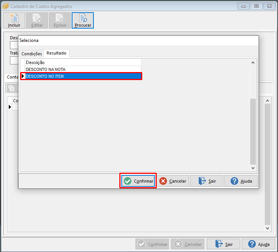Click the question mark icon in Seleciona dialog

pos(235,181)
